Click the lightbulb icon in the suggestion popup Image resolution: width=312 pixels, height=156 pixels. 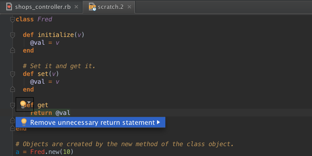coord(24,122)
